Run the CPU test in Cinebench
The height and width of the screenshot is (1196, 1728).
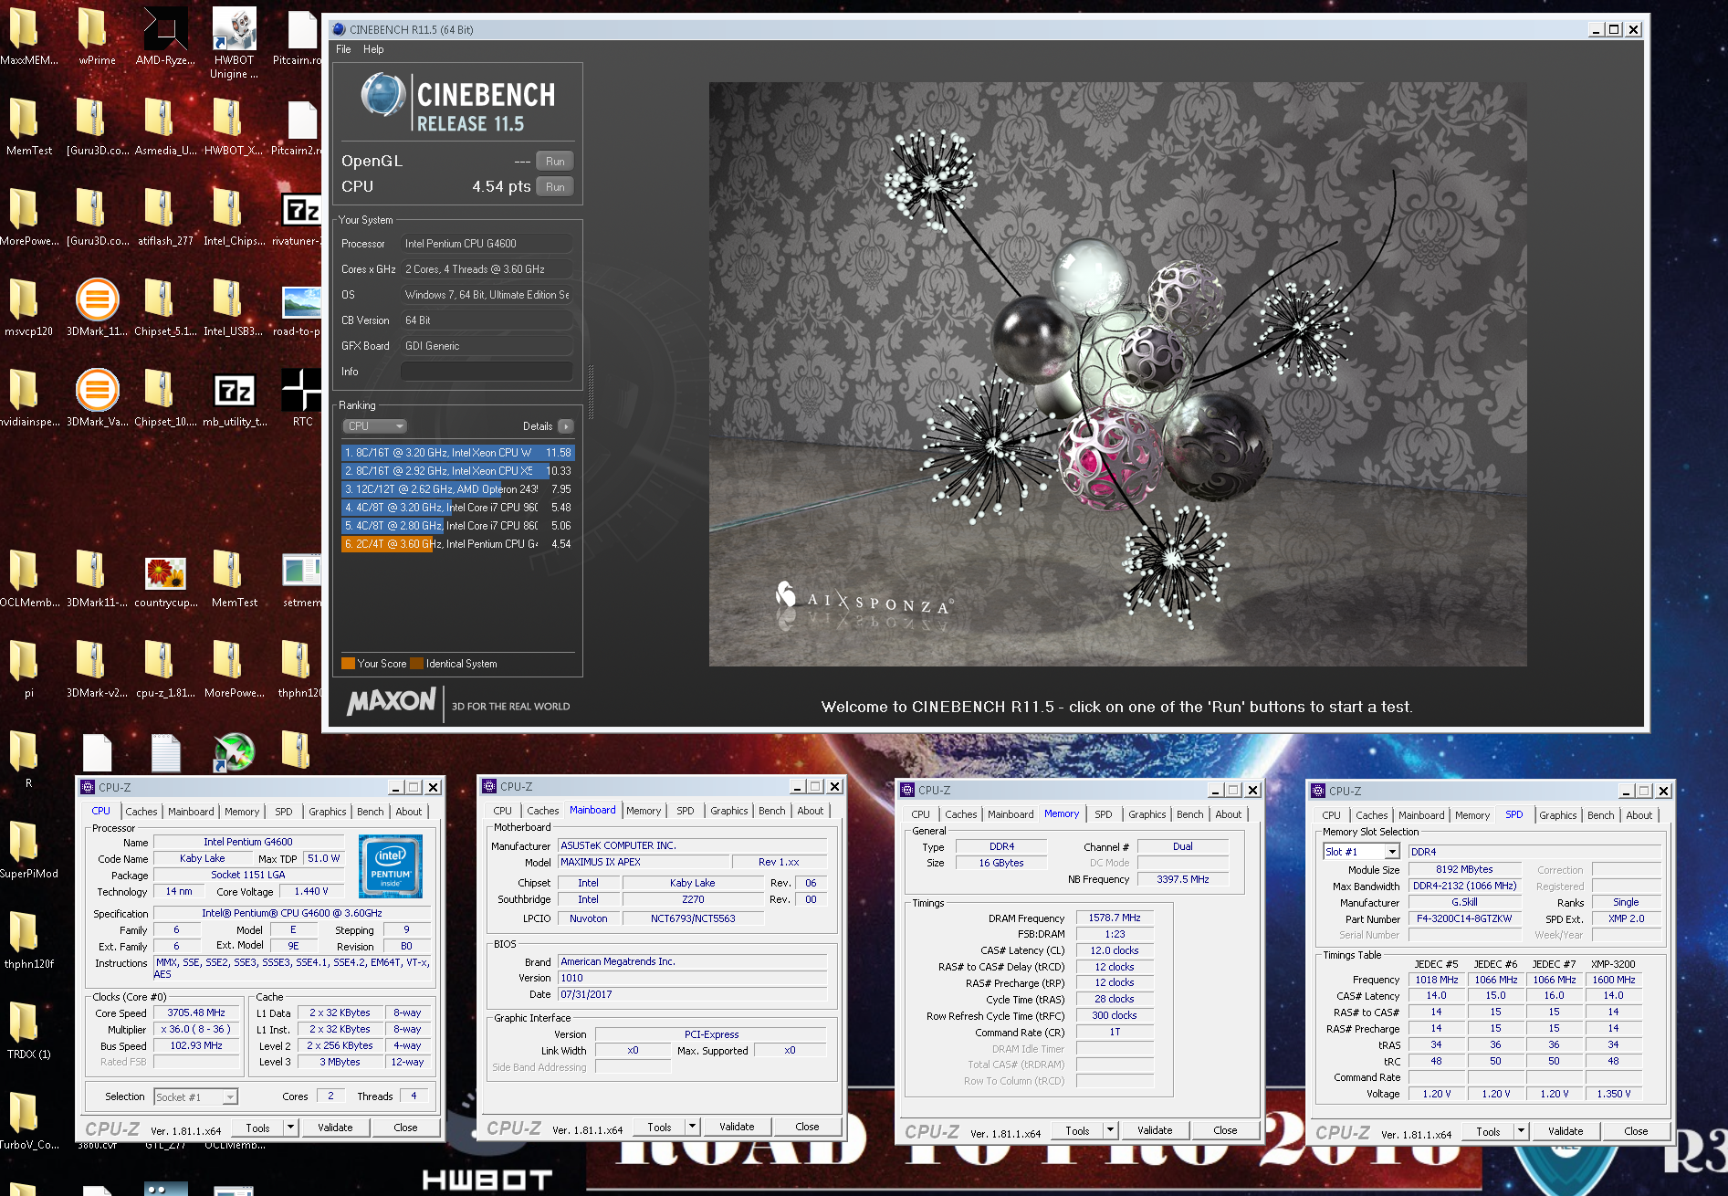[555, 187]
